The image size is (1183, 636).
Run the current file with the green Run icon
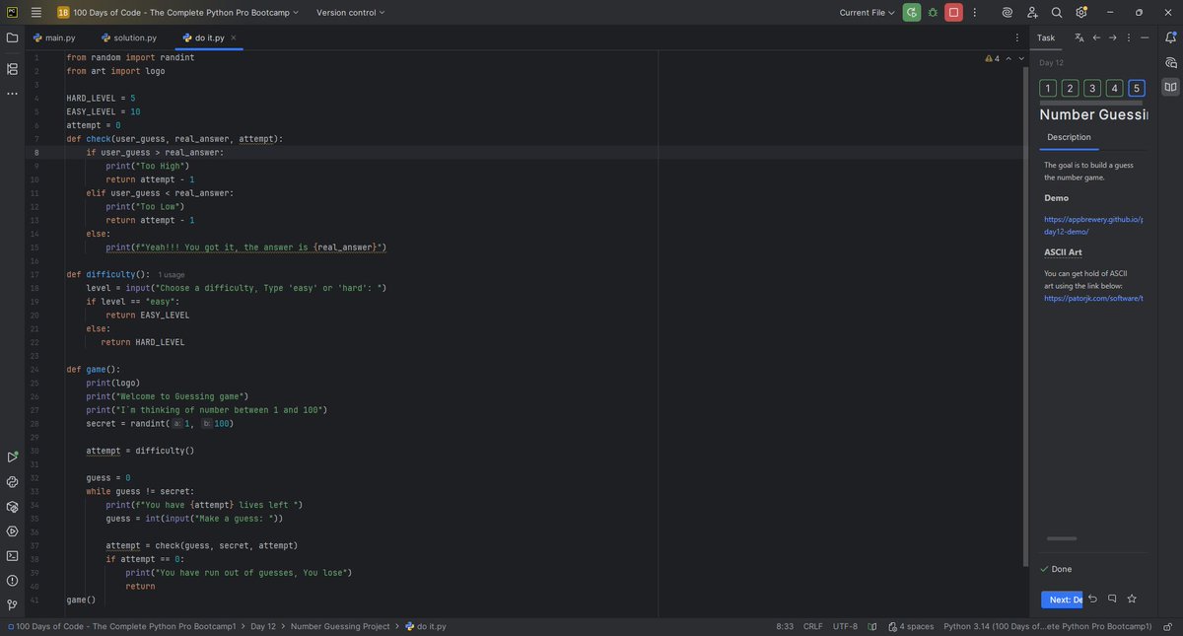(x=909, y=13)
